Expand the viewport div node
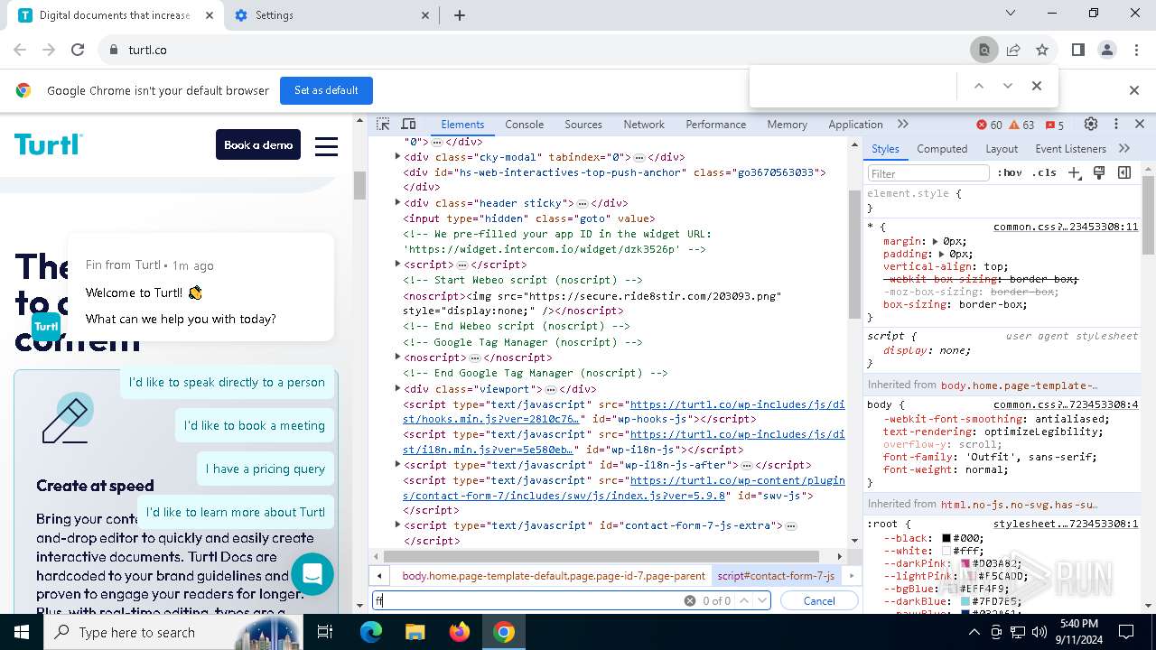Image resolution: width=1156 pixels, height=650 pixels. pyautogui.click(x=397, y=388)
